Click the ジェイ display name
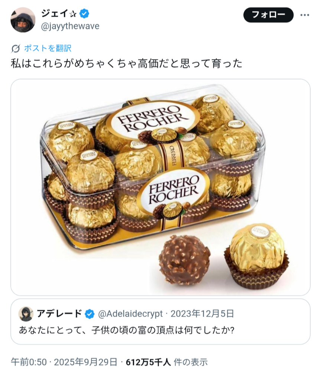This screenshot has width=321, height=373. pyautogui.click(x=59, y=13)
